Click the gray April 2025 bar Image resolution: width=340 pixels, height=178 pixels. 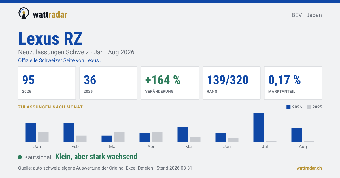click(x=157, y=137)
